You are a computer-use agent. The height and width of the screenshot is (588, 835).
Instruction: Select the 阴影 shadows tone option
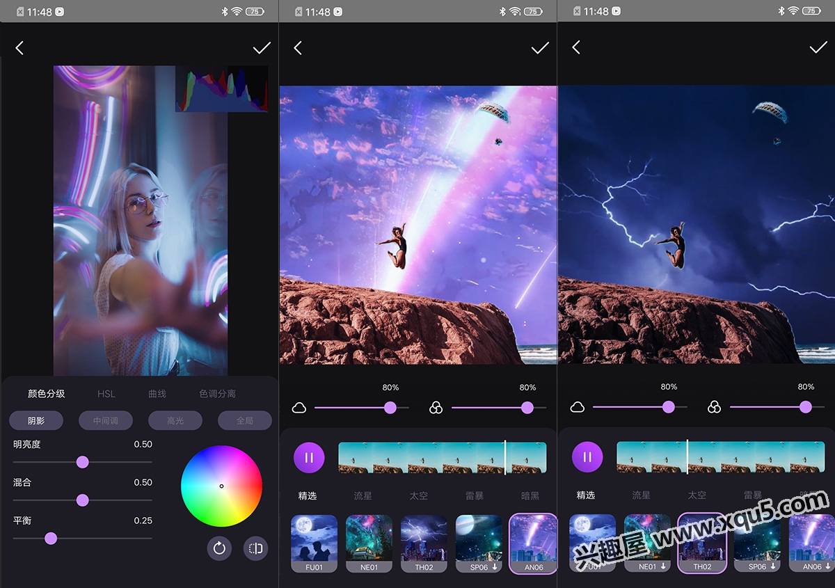tap(36, 420)
